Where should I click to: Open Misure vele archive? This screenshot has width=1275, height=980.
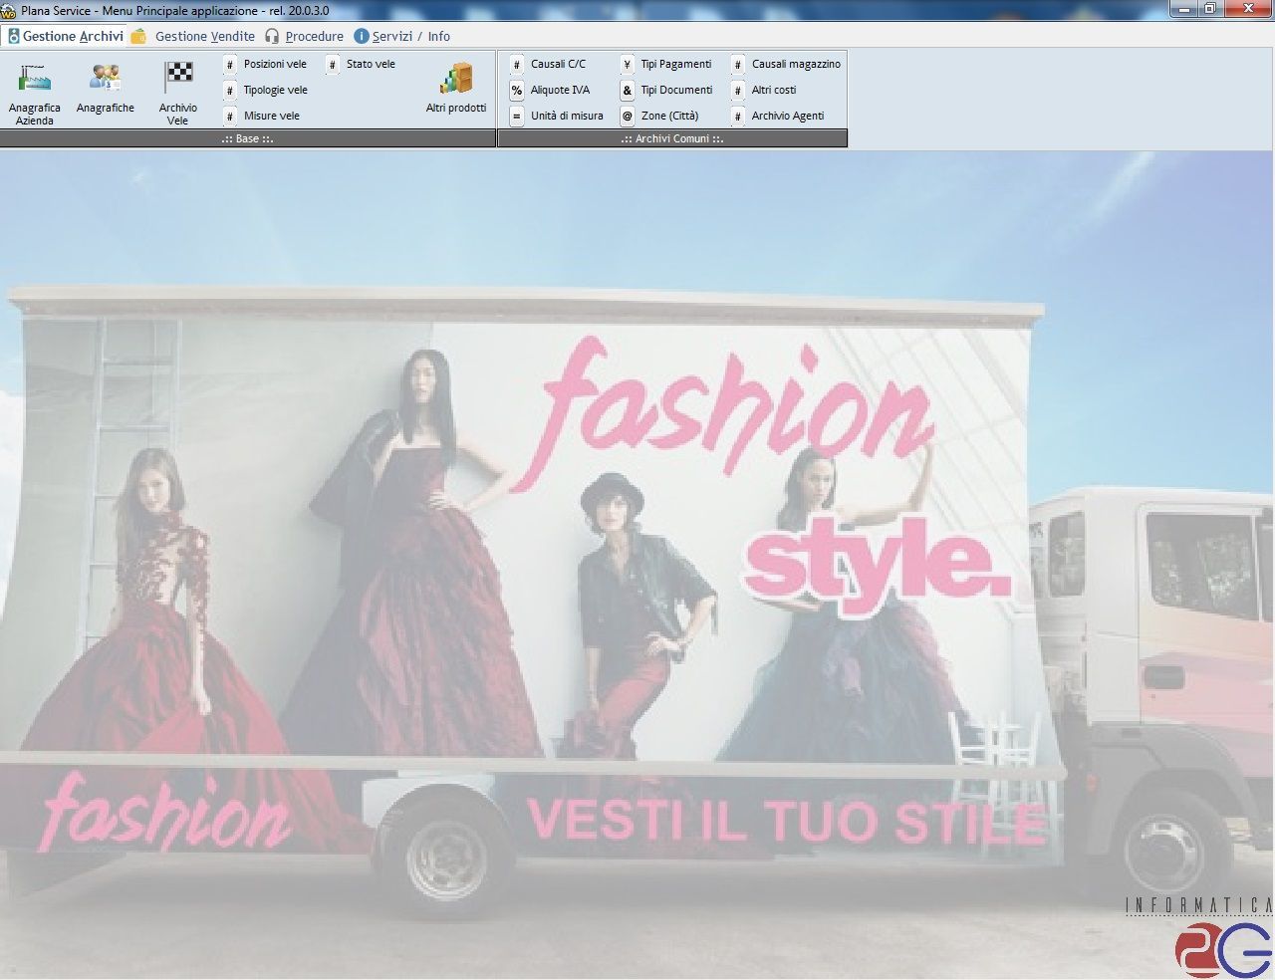(x=272, y=116)
